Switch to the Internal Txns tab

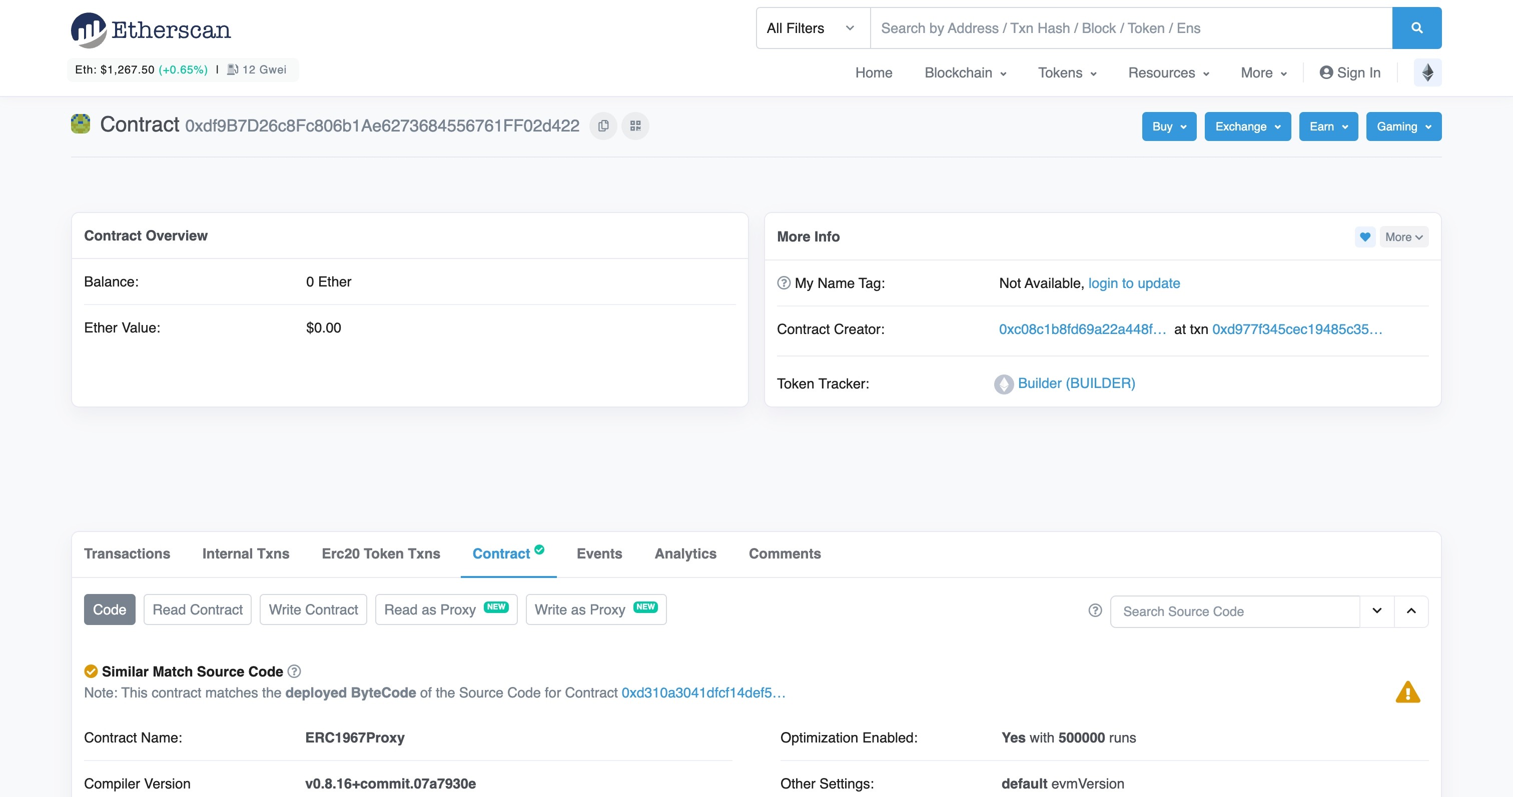(x=246, y=553)
